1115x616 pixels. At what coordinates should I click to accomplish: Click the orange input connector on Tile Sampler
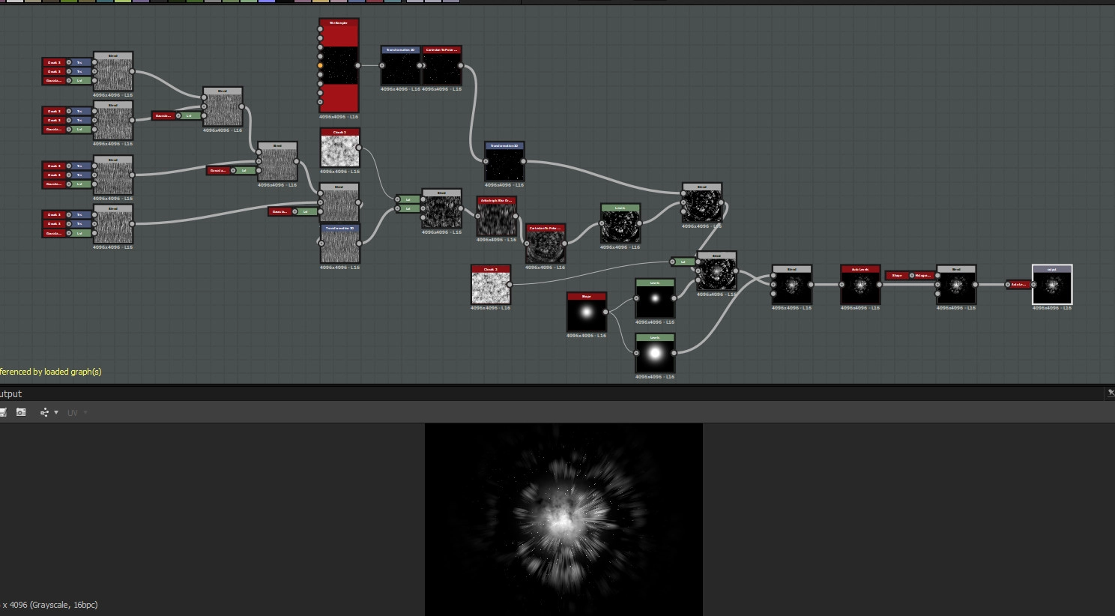[320, 66]
